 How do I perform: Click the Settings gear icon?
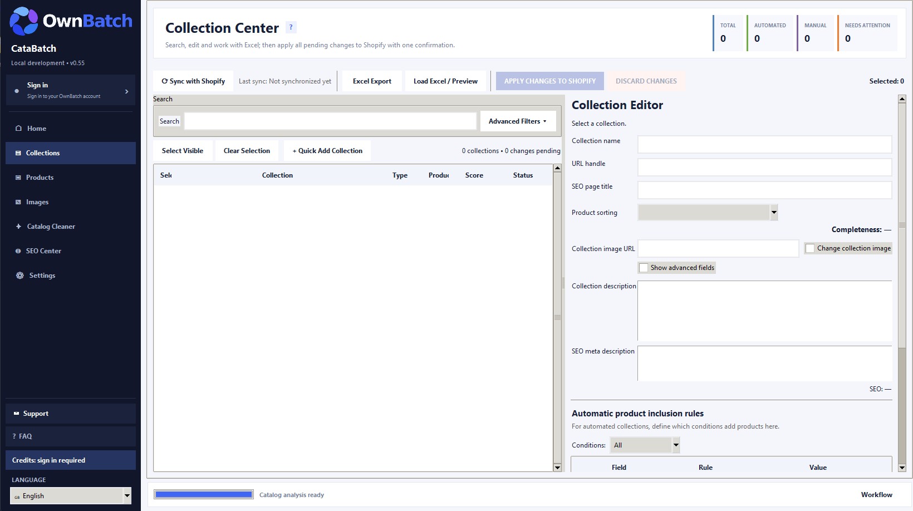(20, 276)
